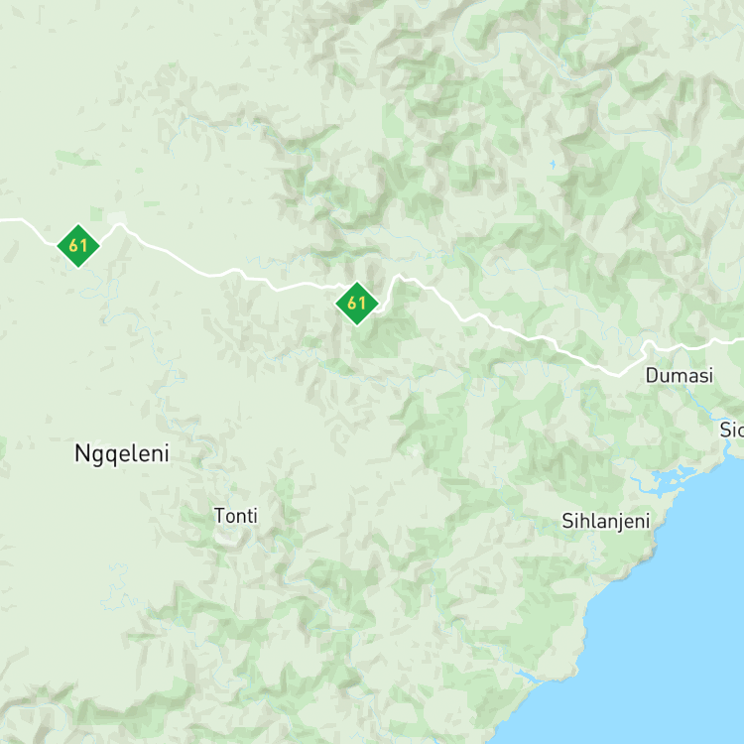Click the road's lowest dip west of Dumasi
744x744 pixels.
pos(618,375)
